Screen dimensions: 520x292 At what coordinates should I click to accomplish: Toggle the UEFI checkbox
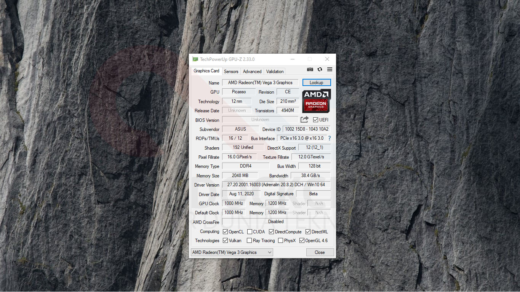click(x=315, y=120)
